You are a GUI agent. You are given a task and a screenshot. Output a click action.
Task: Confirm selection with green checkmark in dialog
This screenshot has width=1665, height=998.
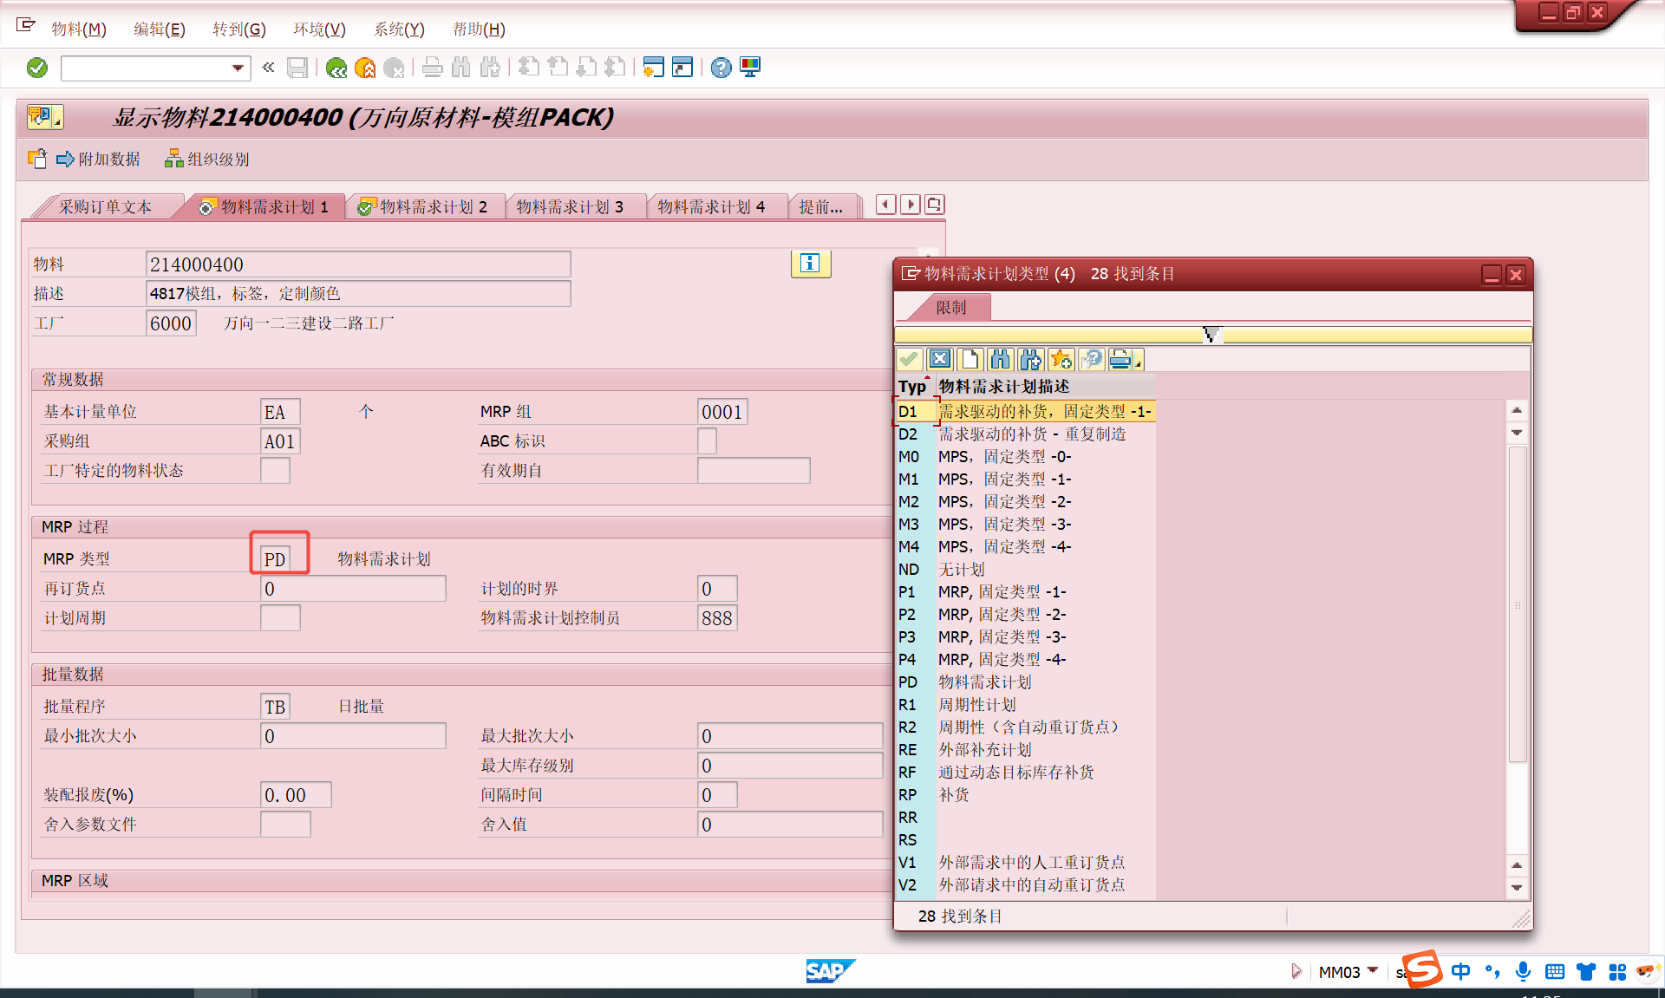[x=910, y=359]
